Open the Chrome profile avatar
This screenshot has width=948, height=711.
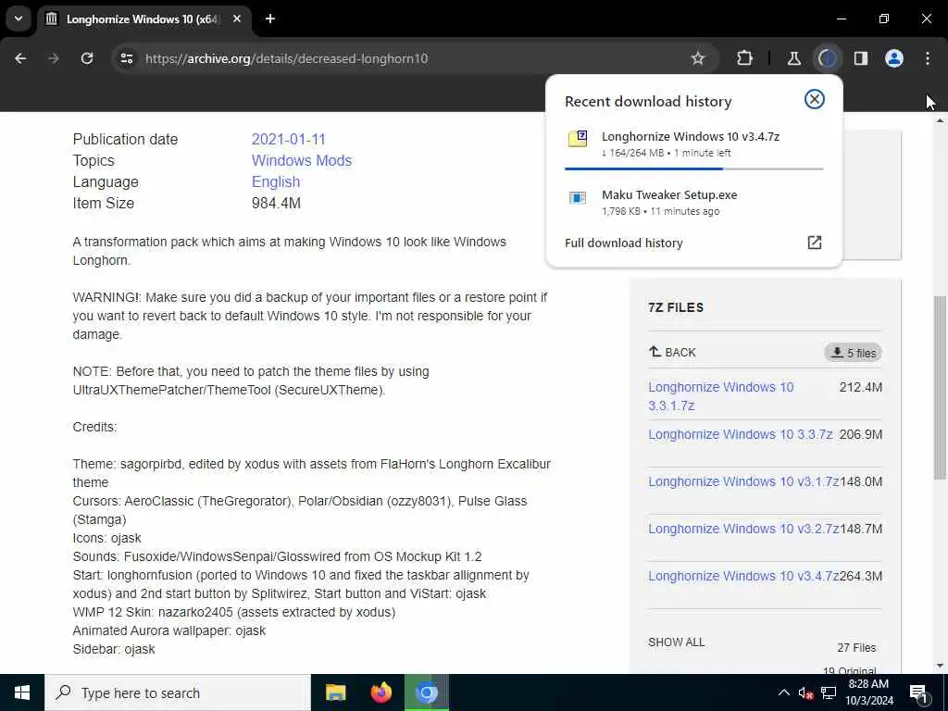tap(894, 58)
